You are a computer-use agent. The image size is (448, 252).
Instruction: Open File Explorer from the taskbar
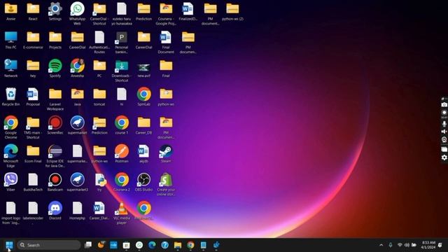click(178, 245)
